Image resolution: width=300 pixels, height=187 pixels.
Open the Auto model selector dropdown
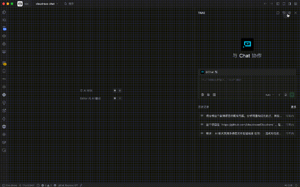(269, 95)
